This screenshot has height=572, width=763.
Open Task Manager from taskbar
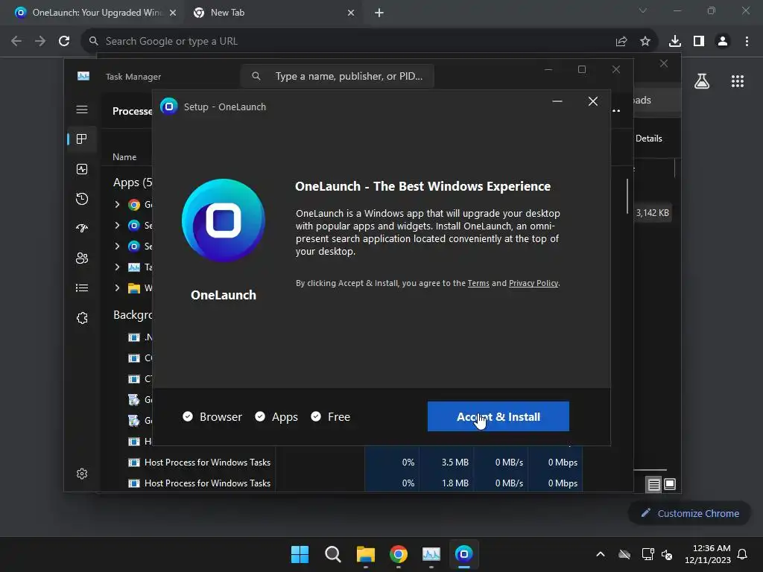coord(431,554)
